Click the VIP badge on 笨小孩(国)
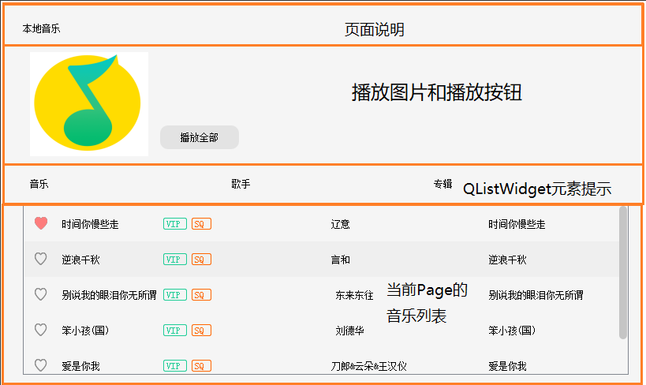The height and width of the screenshot is (385, 646). (x=175, y=331)
